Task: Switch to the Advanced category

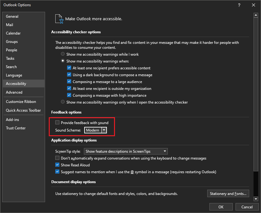Action: pos(14,92)
